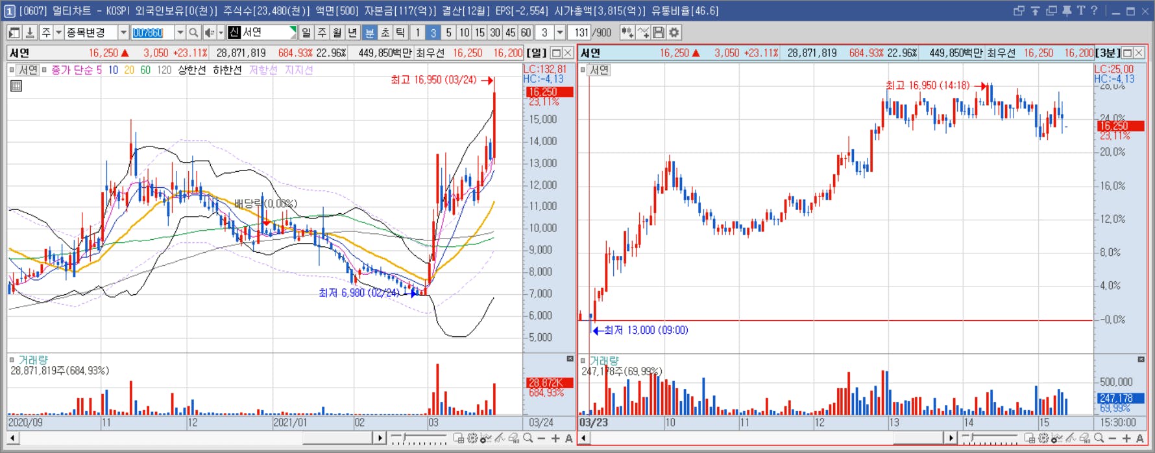Open the stock code 007860 dropdown
Viewport: 1155px width, 453px height.
tap(180, 32)
